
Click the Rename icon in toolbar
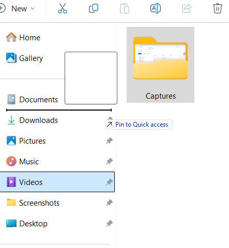(156, 8)
